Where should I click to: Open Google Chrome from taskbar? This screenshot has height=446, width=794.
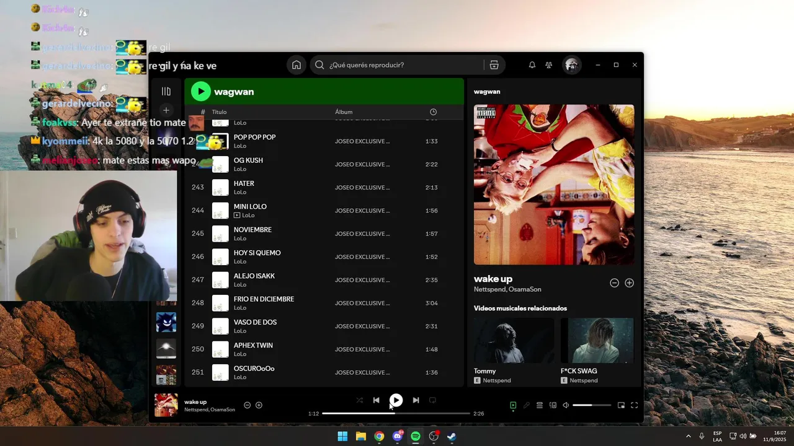pos(379,436)
